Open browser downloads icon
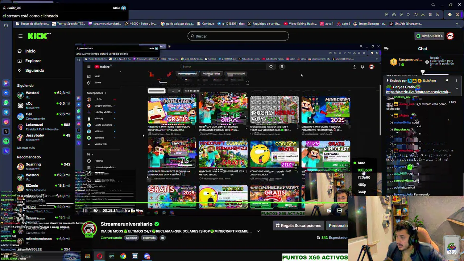This screenshot has width=464, height=261. [x=423, y=14]
